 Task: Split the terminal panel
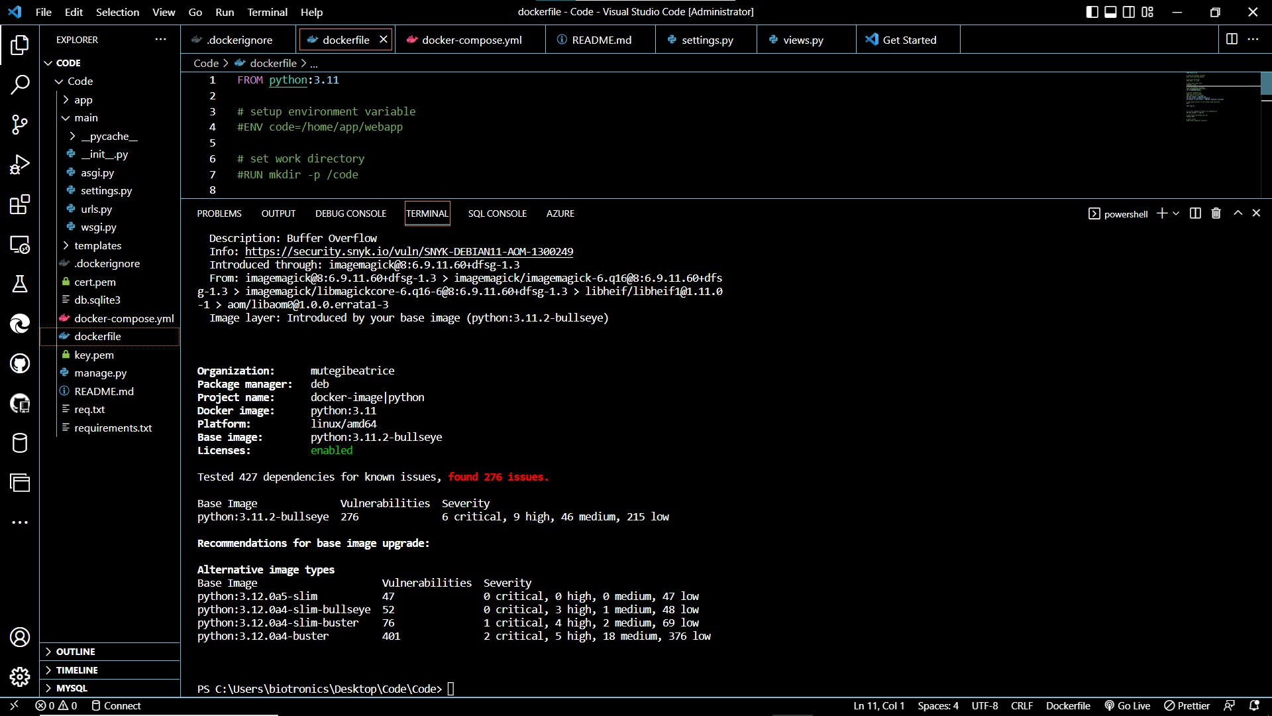[x=1195, y=213]
